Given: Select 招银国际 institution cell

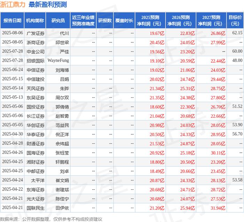Looking at the screenshot, I should [x=36, y=61].
